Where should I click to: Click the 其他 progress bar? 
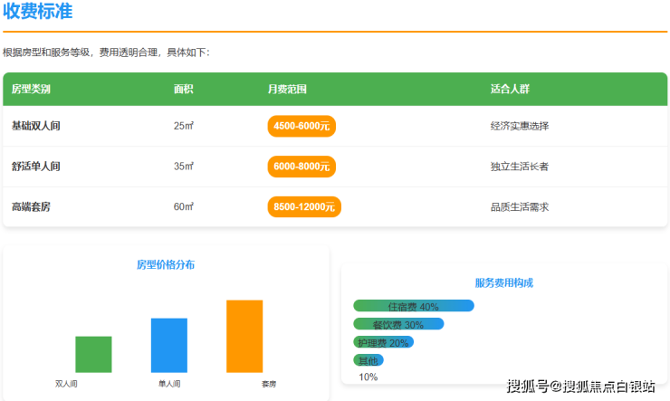[x=368, y=360]
